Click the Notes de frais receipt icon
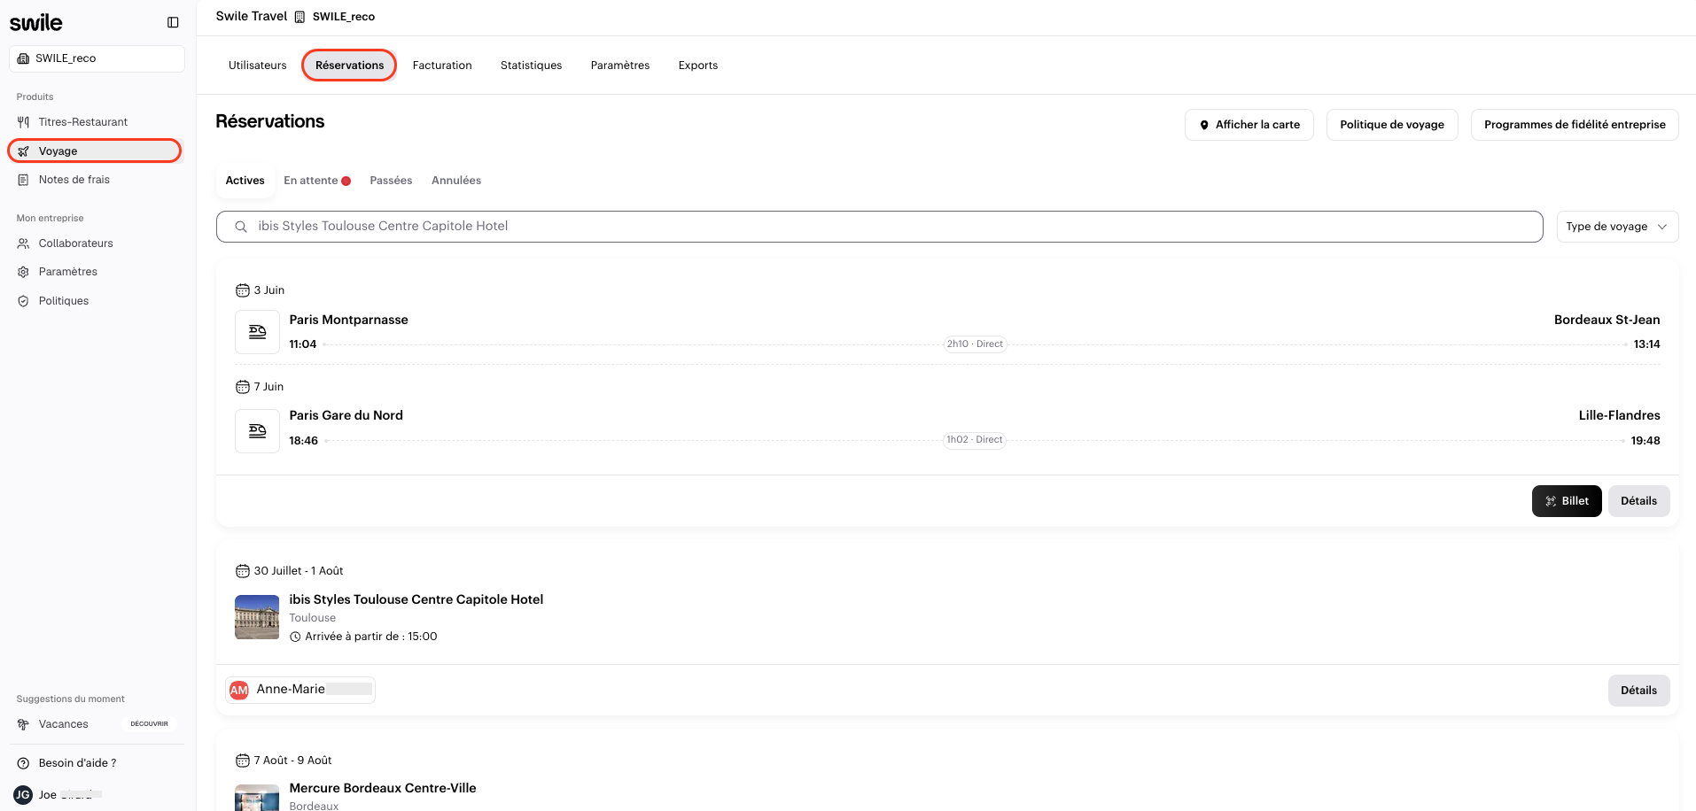The width and height of the screenshot is (1696, 811). [23, 180]
